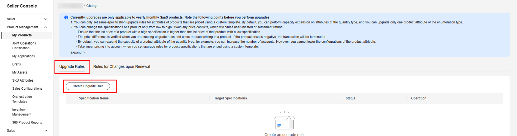Open My Products in sidebar

pyautogui.click(x=22, y=35)
